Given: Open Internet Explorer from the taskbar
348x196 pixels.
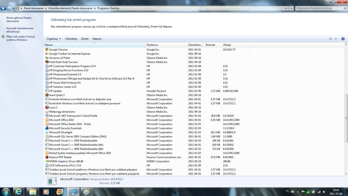Looking at the screenshot, I should pyautogui.click(x=19, y=192).
